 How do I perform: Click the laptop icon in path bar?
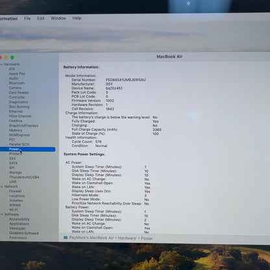pos(66,238)
